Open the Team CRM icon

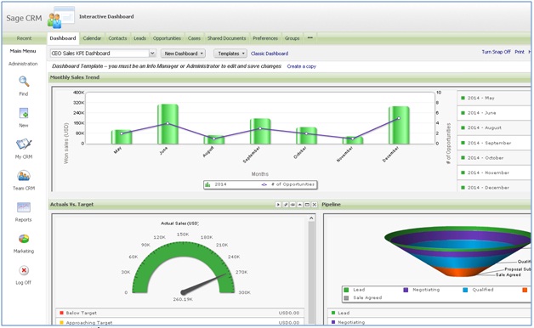(x=24, y=176)
